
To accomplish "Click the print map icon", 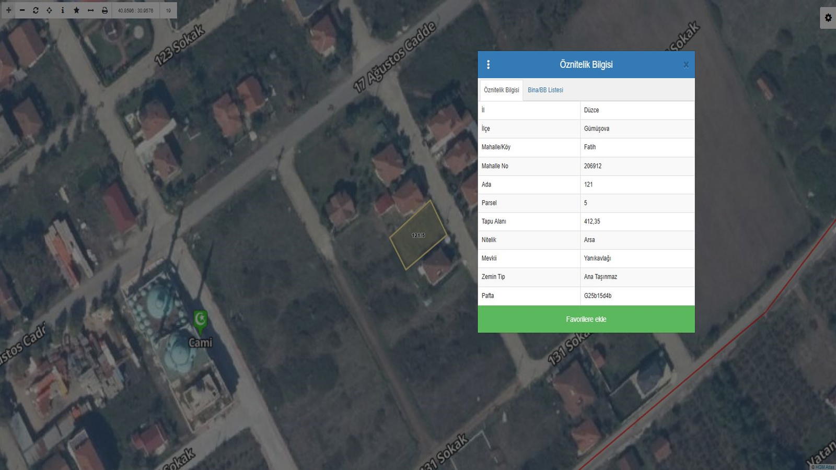I will [104, 10].
